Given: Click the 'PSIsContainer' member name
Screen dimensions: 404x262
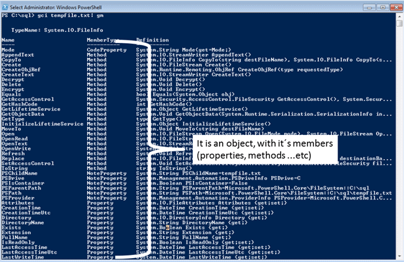Looking at the screenshot, I should pos(23,183).
